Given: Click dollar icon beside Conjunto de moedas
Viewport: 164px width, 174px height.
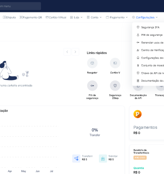Looking at the screenshot, I should pos(138,66).
